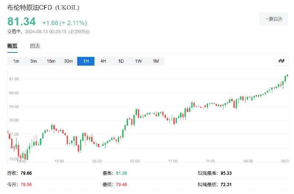The image size is (294, 194).
Task: Switch to the 概览 tab
Action: pos(12,46)
